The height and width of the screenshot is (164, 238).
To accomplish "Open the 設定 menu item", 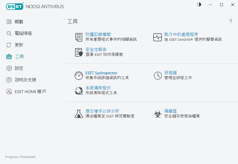I will pos(19,68).
